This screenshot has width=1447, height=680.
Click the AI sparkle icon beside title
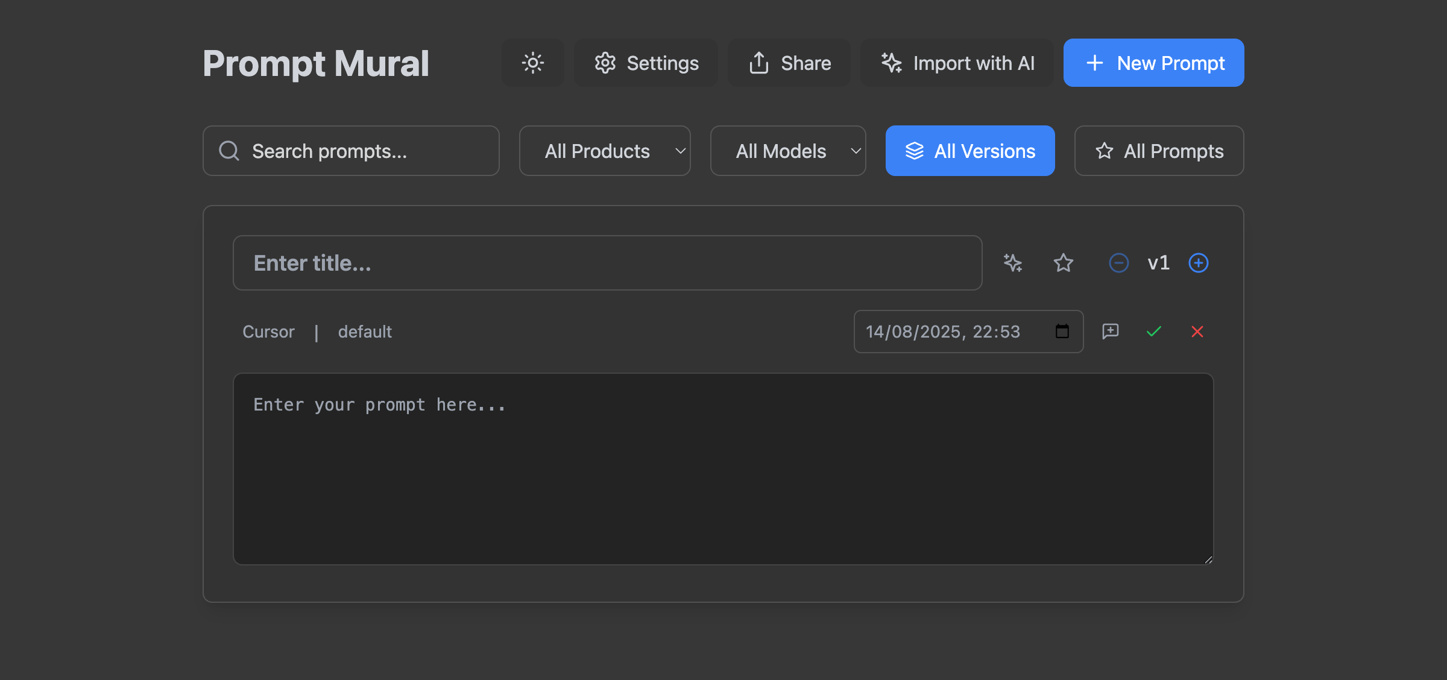point(1013,263)
